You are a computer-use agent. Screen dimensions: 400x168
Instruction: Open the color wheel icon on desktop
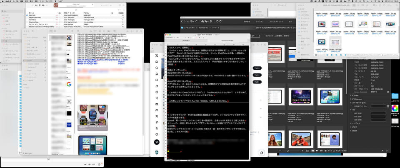[395, 108]
